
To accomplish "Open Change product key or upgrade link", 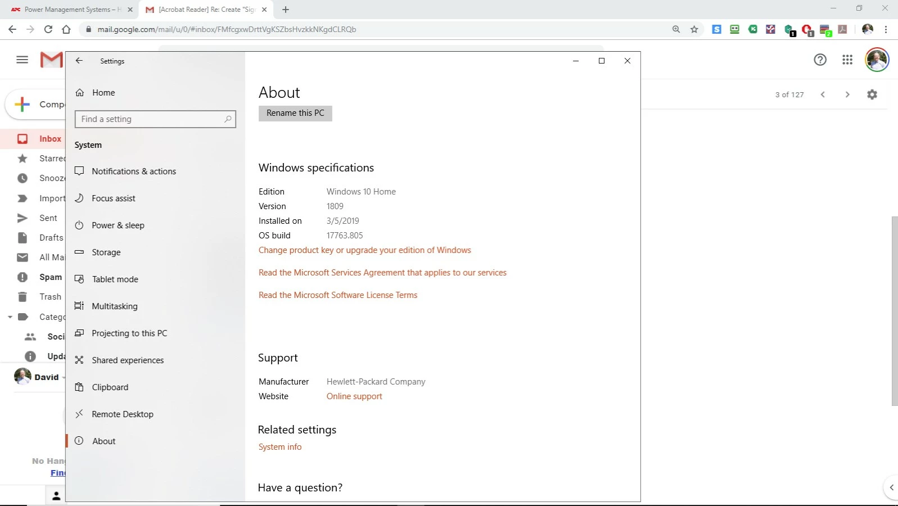I will [365, 250].
